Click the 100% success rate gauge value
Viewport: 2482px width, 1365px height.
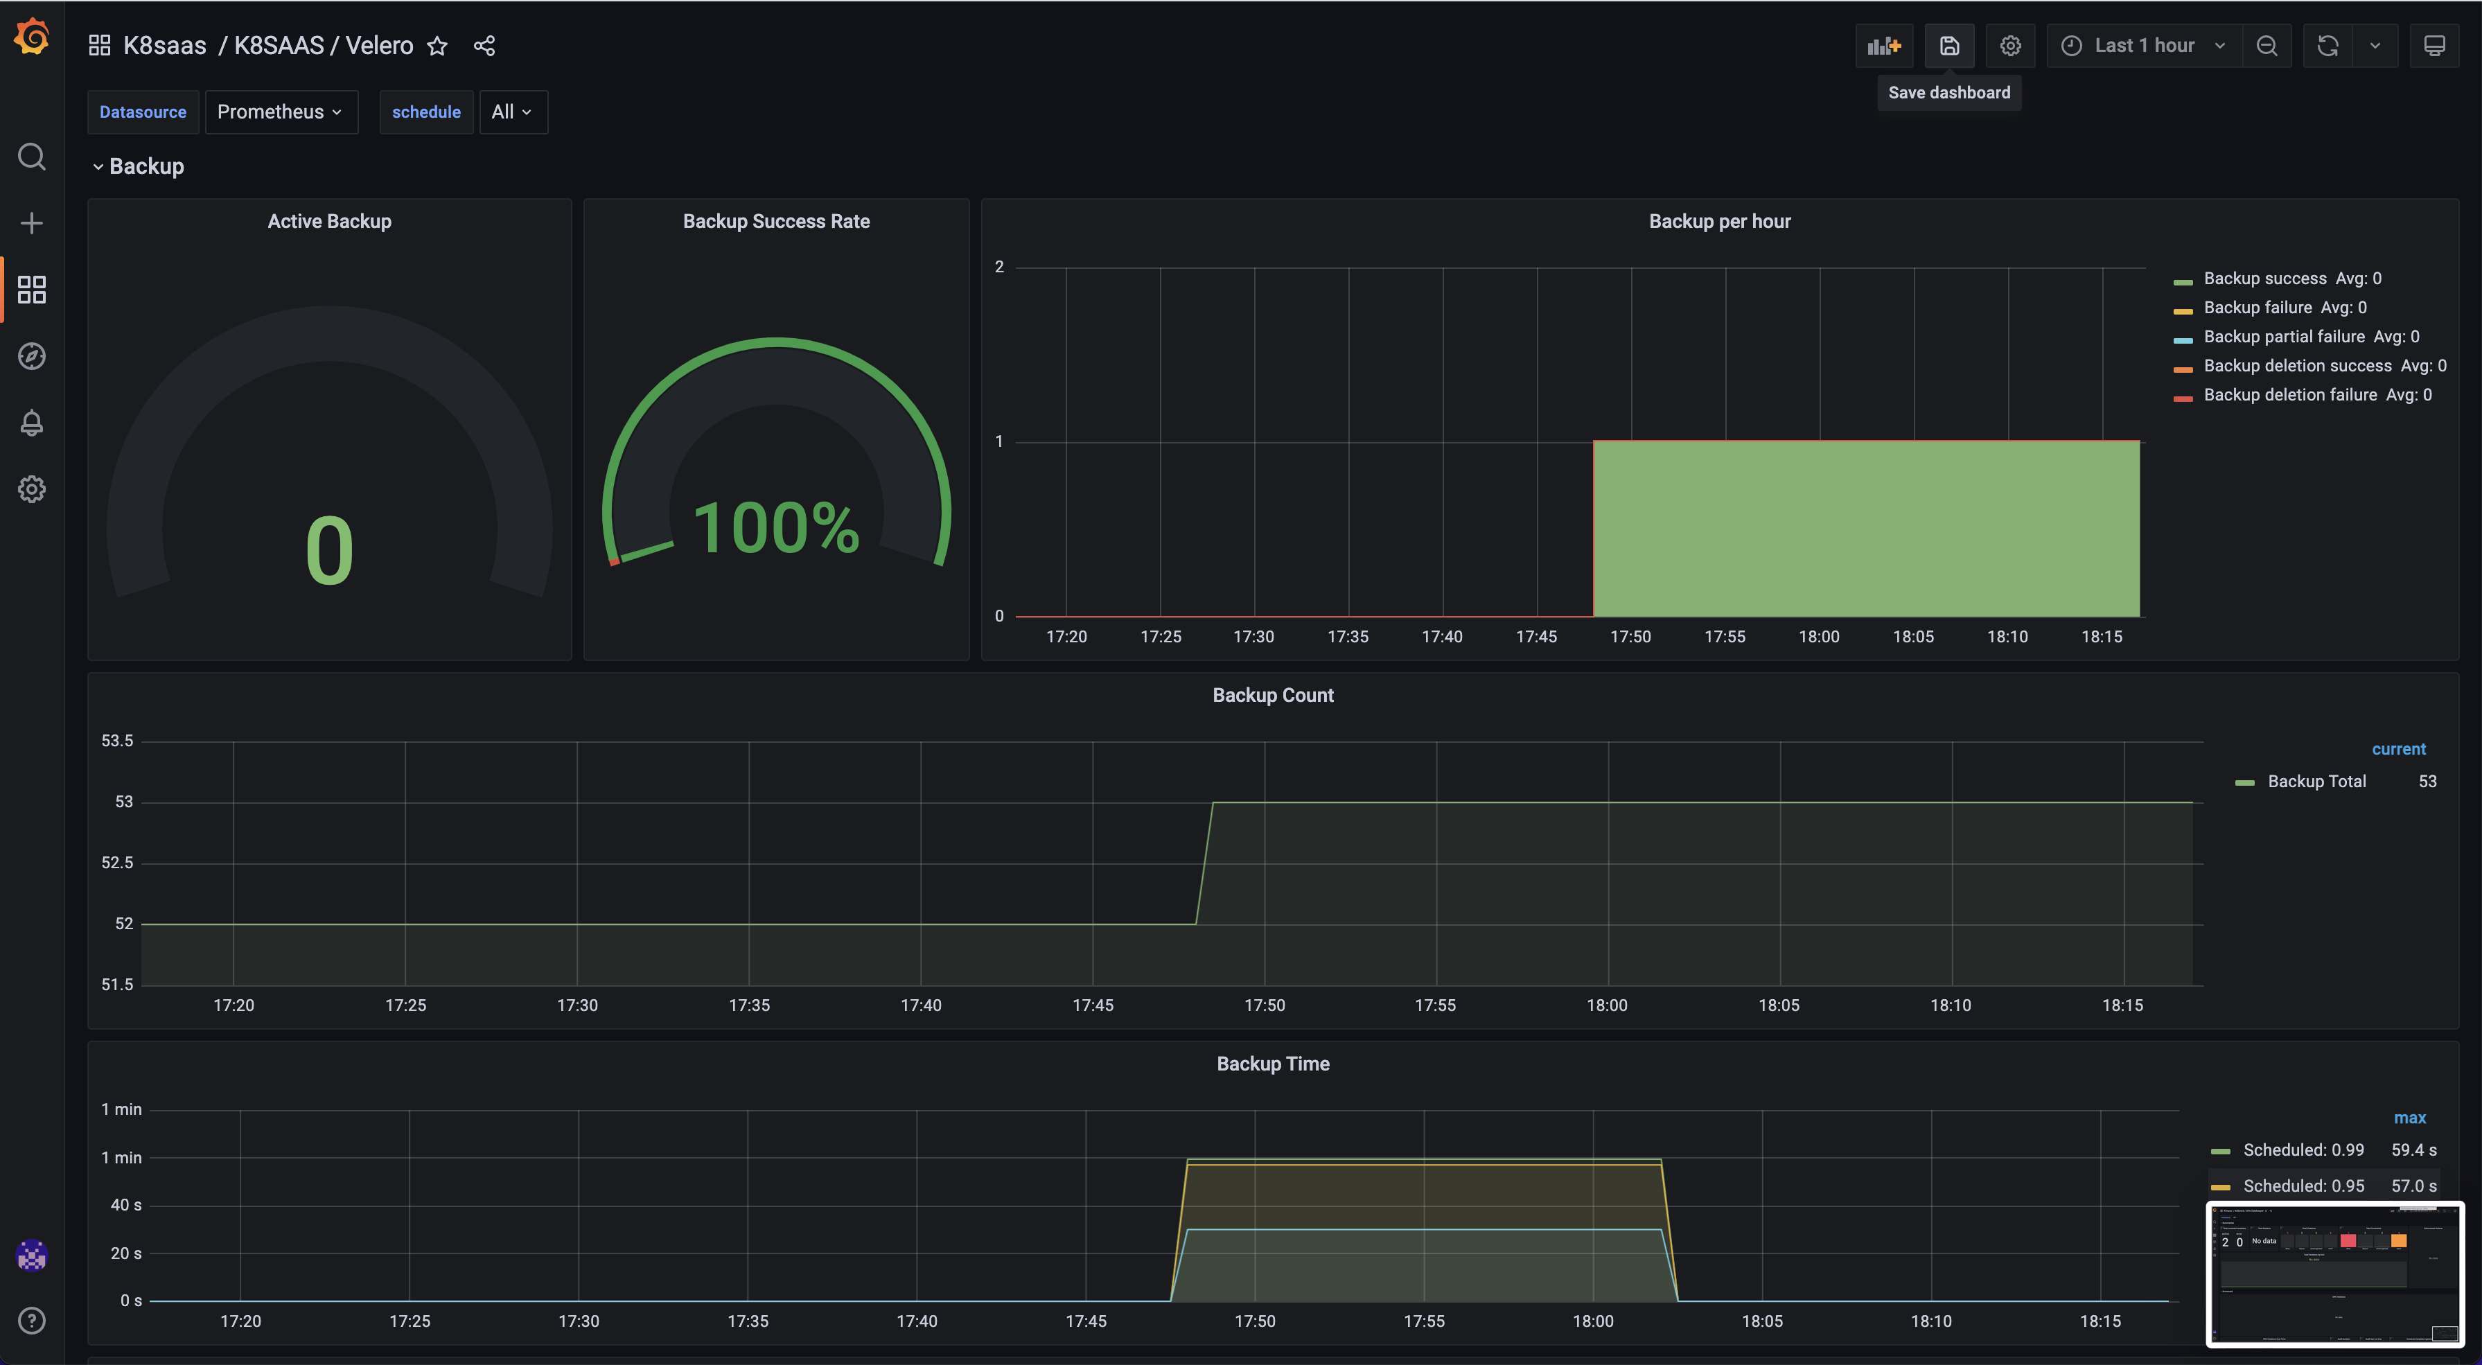777,528
